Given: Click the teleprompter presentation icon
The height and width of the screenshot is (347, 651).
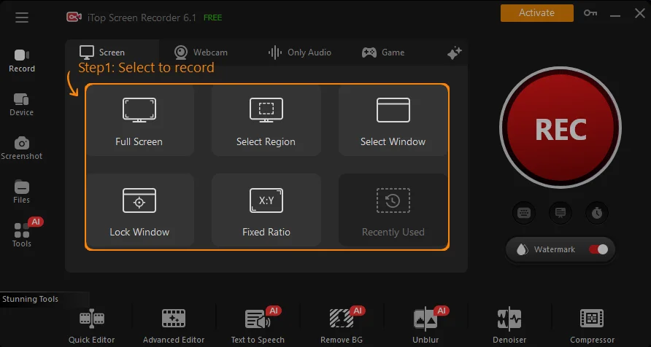Looking at the screenshot, I should click(561, 213).
